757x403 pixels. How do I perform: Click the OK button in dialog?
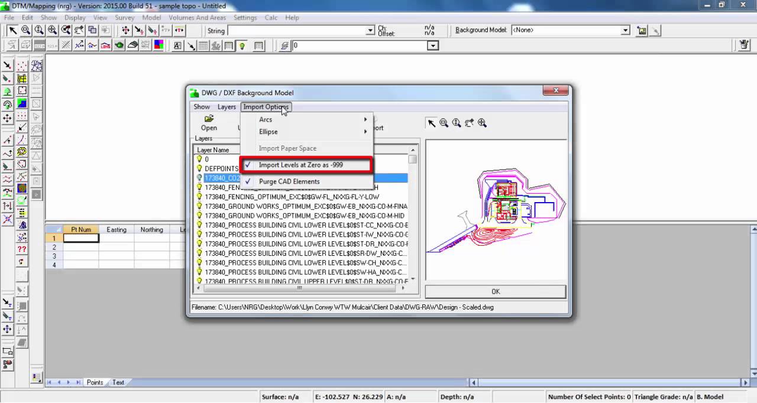(x=496, y=291)
